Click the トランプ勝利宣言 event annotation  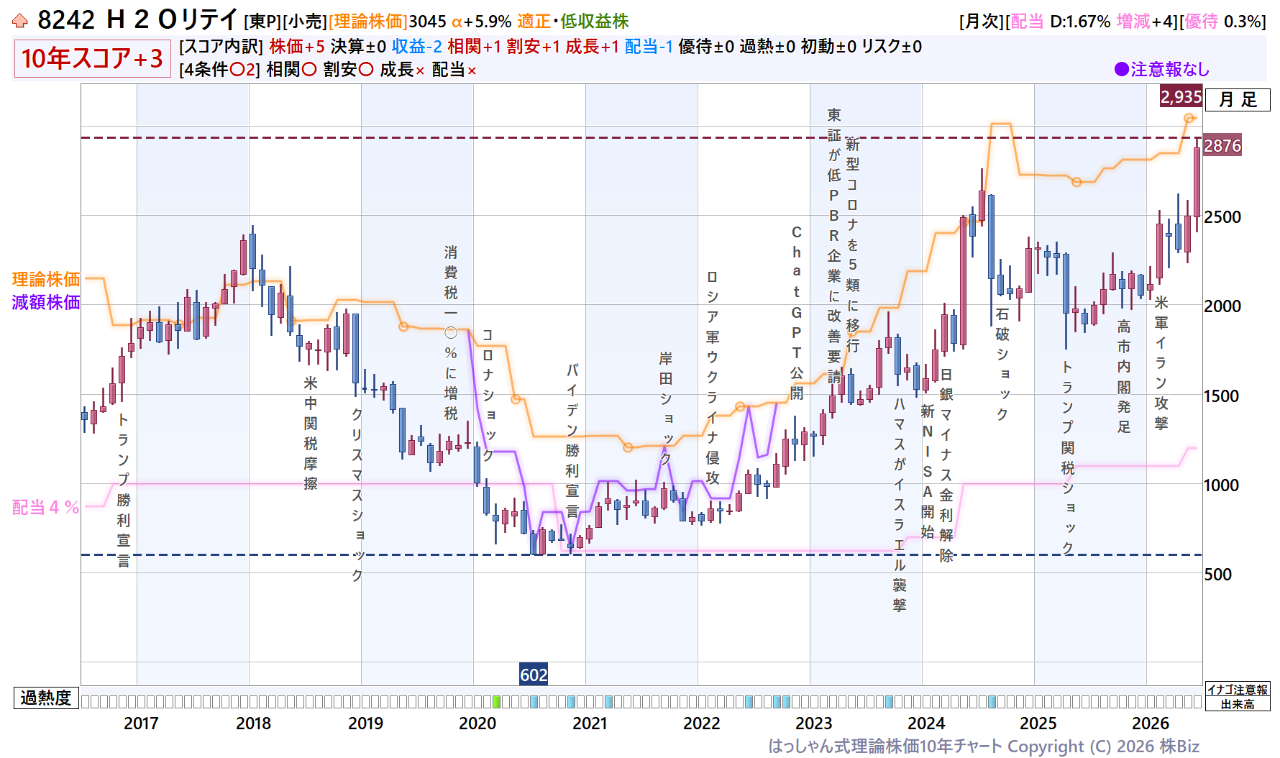pos(124,490)
